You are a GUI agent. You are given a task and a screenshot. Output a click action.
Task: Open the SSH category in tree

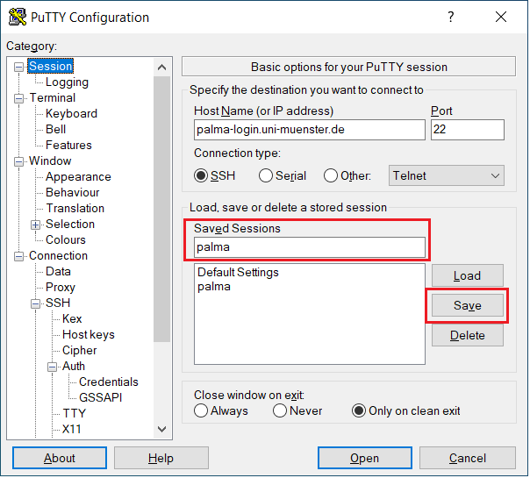58,303
